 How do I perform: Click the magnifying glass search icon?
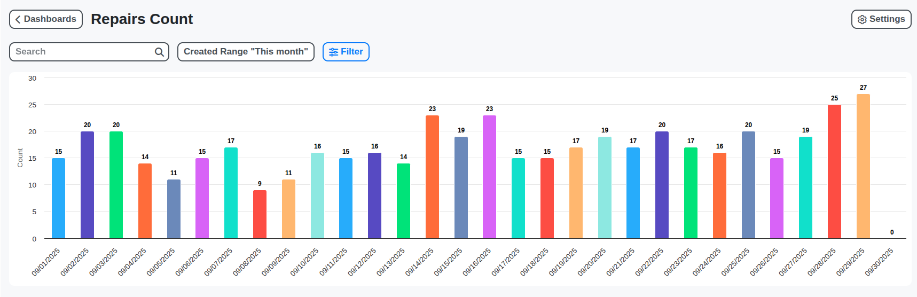159,52
